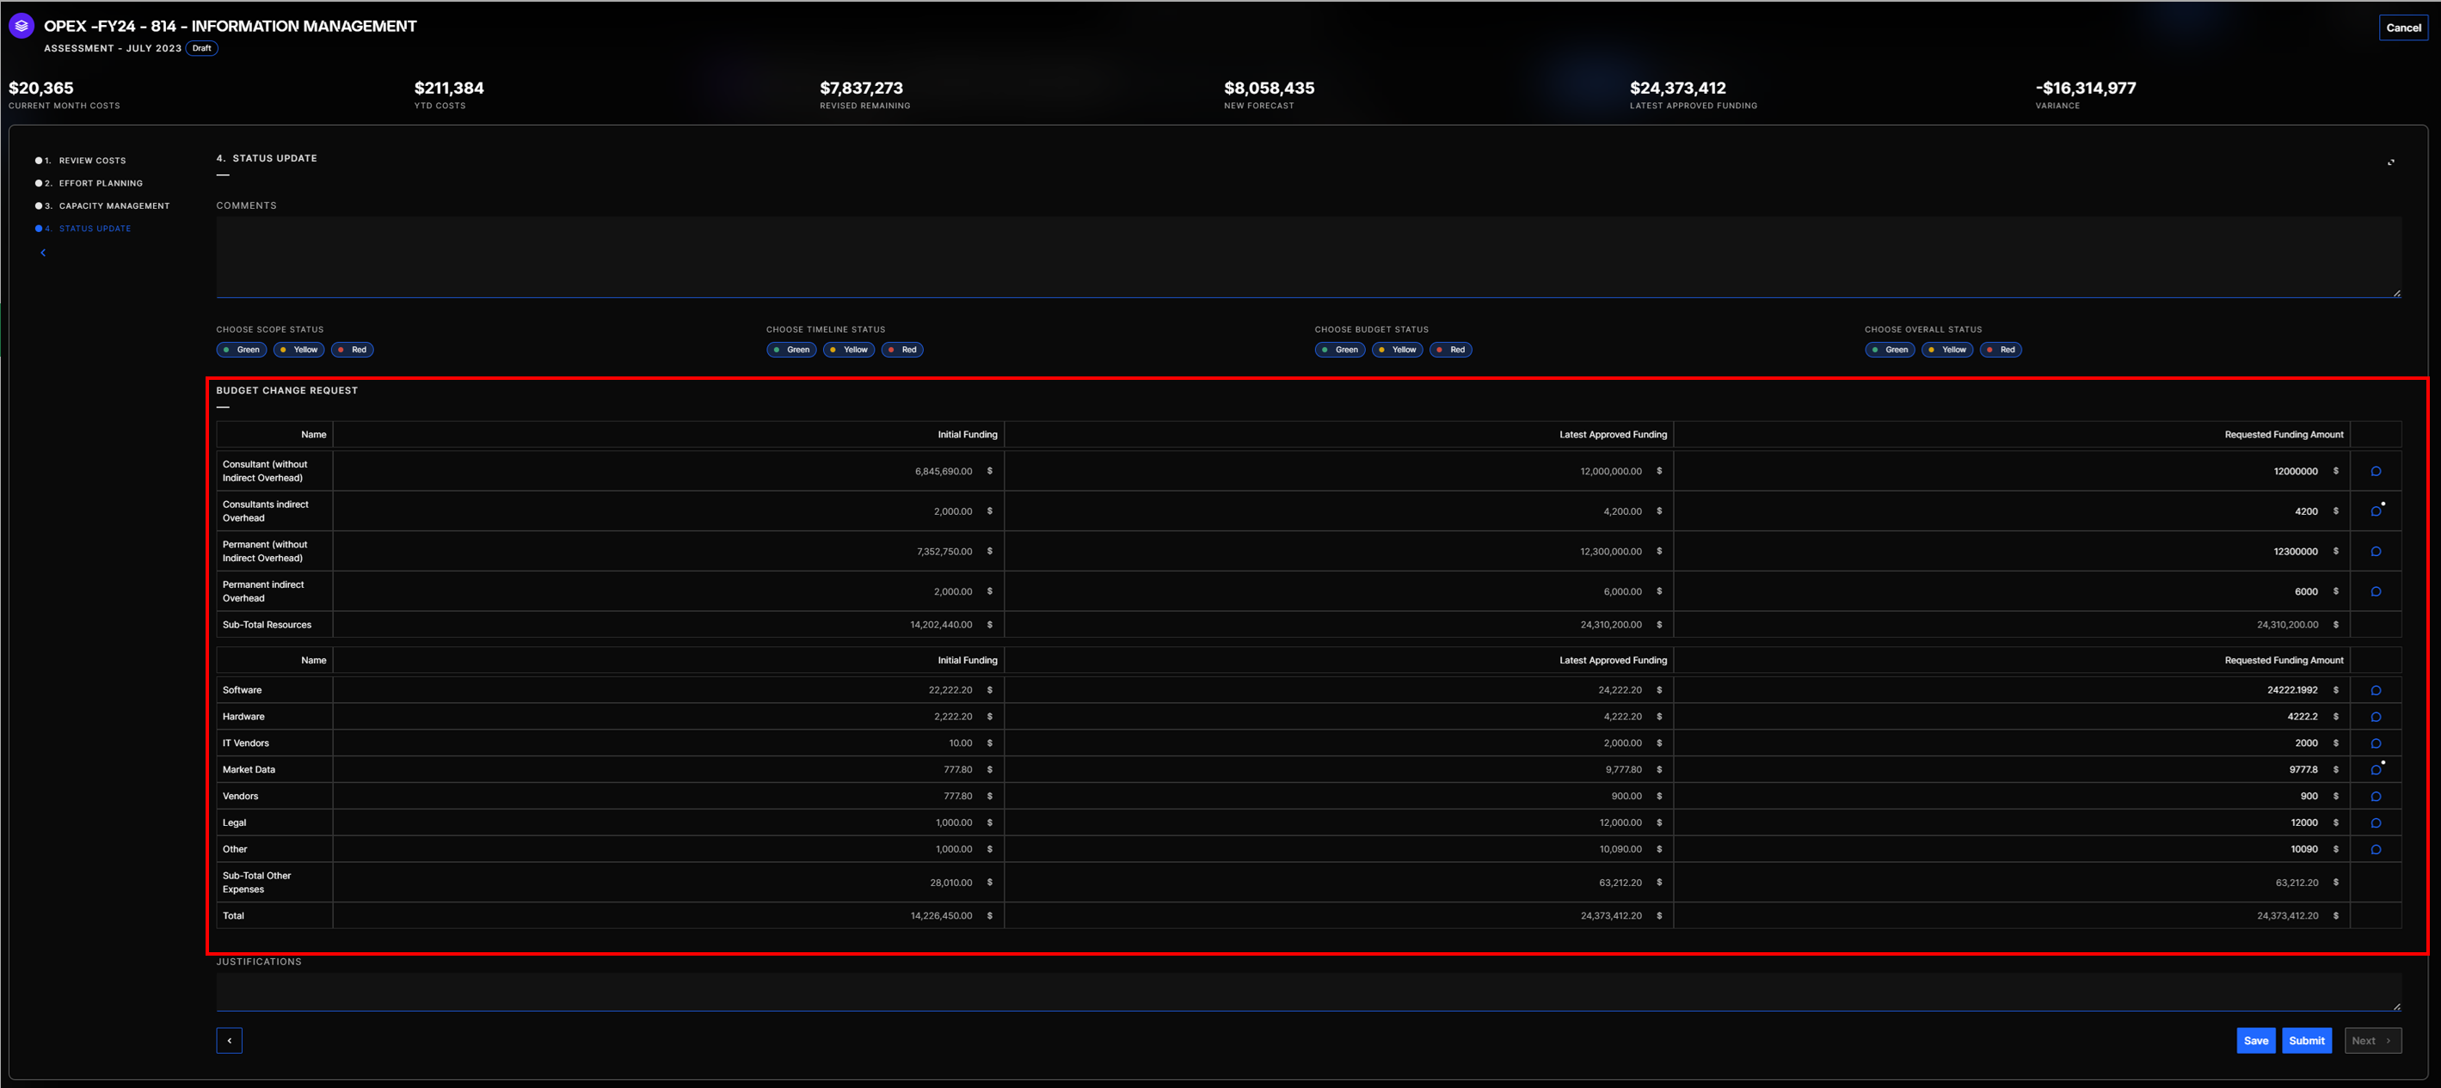2441x1088 pixels.
Task: Click the Cancel button
Action: [2403, 28]
